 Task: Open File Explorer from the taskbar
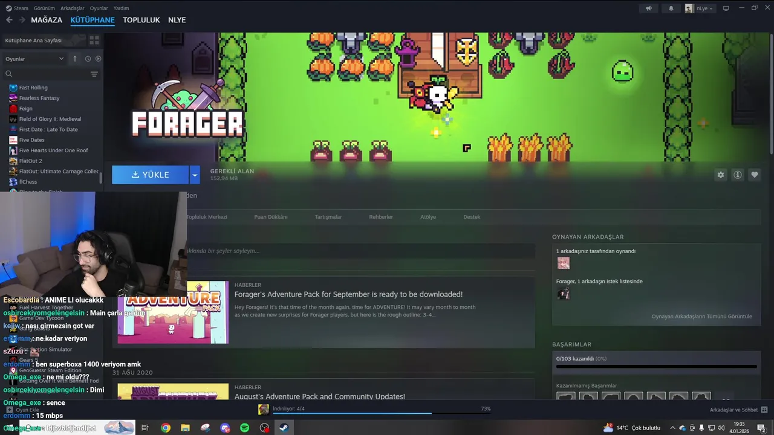click(x=185, y=428)
